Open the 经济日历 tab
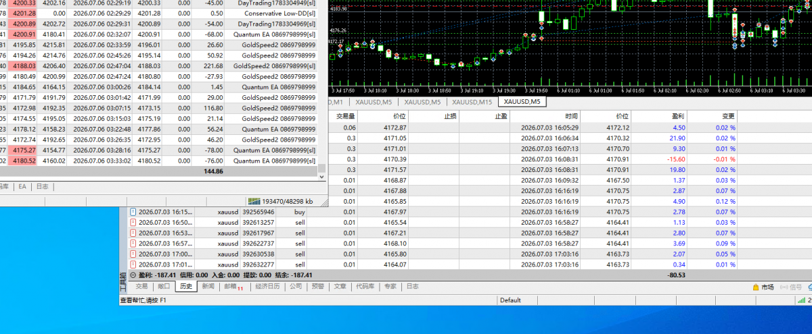Screen dimensions: 812x334 click(x=267, y=286)
